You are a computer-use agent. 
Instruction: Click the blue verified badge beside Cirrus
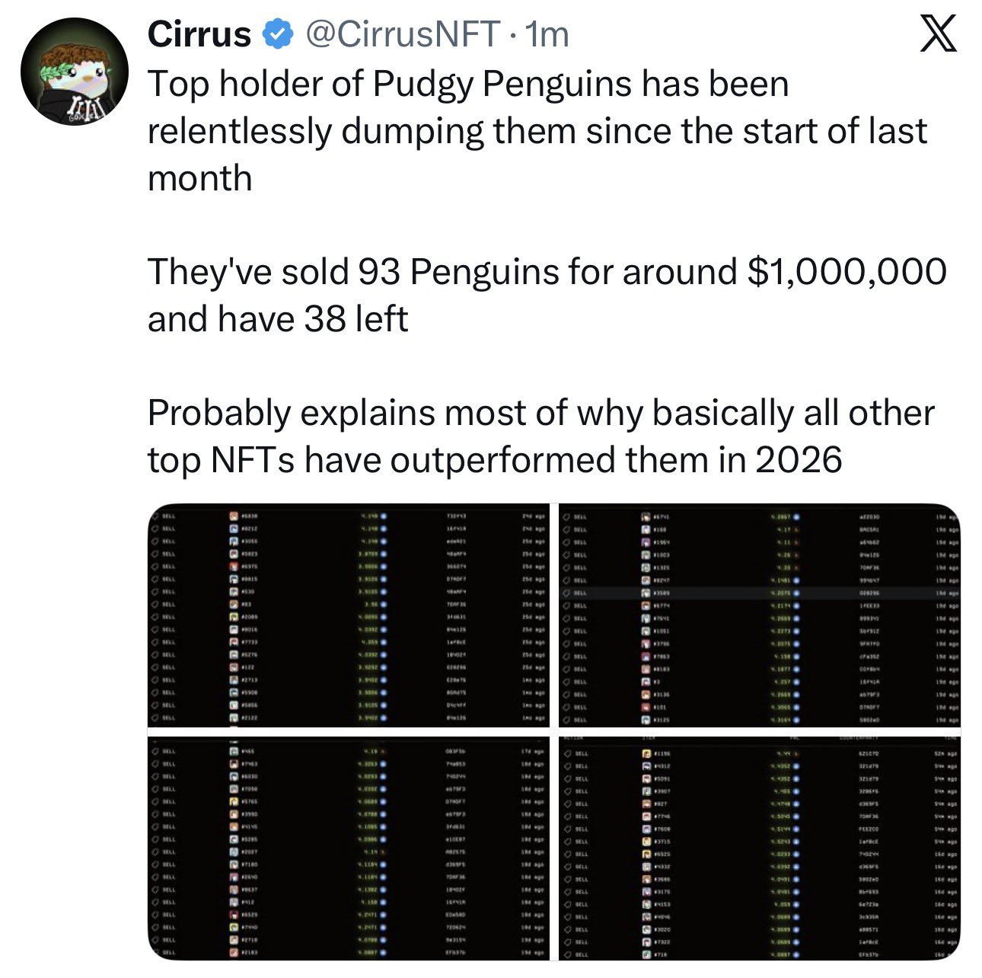(276, 34)
